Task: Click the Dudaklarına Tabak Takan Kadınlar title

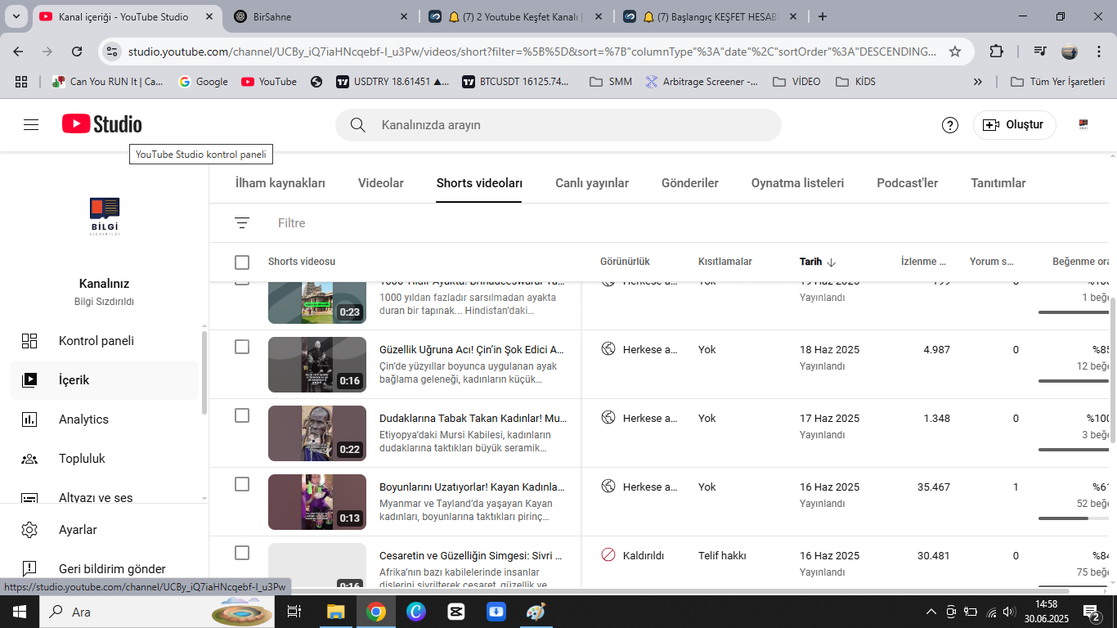Action: (473, 418)
